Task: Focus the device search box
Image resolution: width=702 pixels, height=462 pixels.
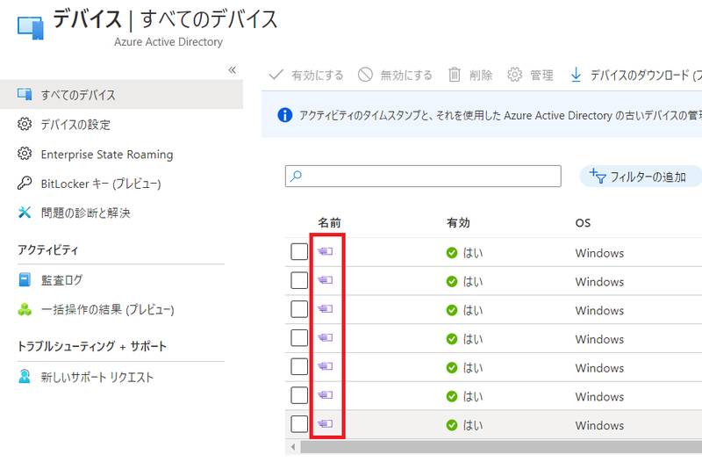Action: [x=423, y=177]
